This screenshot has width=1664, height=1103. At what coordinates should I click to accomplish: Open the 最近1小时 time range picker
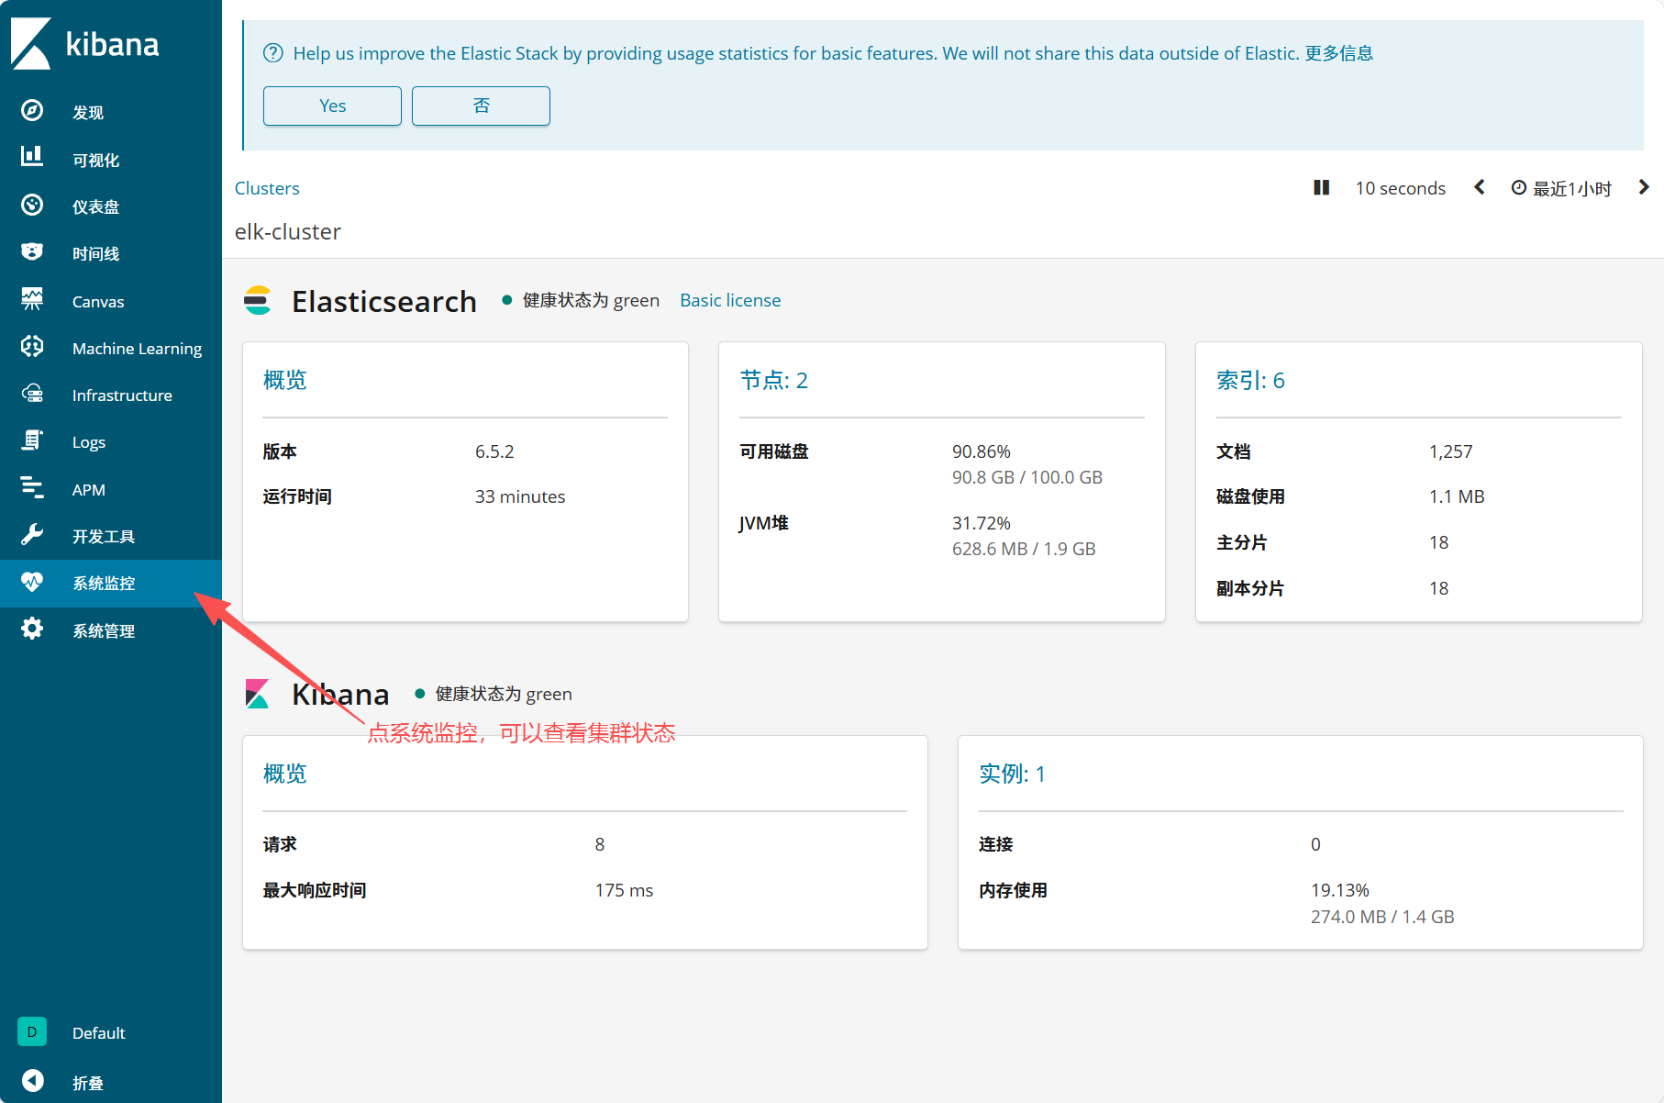pos(1561,188)
